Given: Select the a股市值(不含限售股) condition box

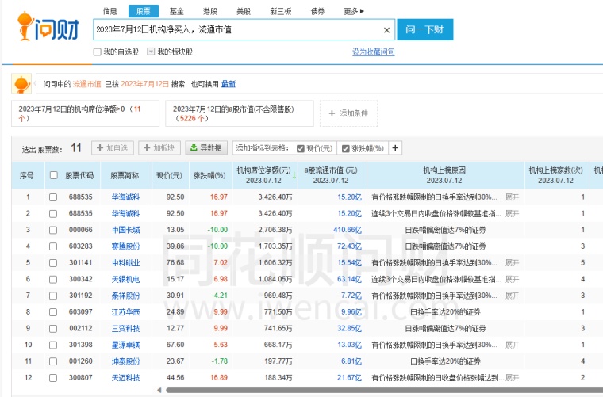Looking at the screenshot, I should coord(240,113).
